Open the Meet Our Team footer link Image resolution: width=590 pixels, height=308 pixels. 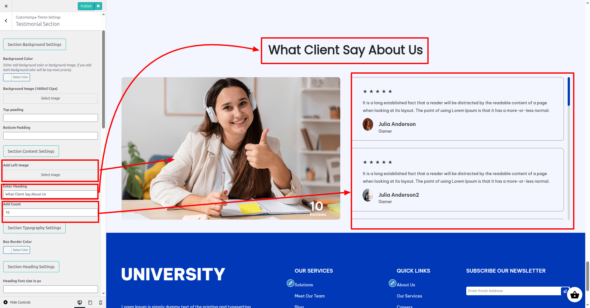pos(310,296)
